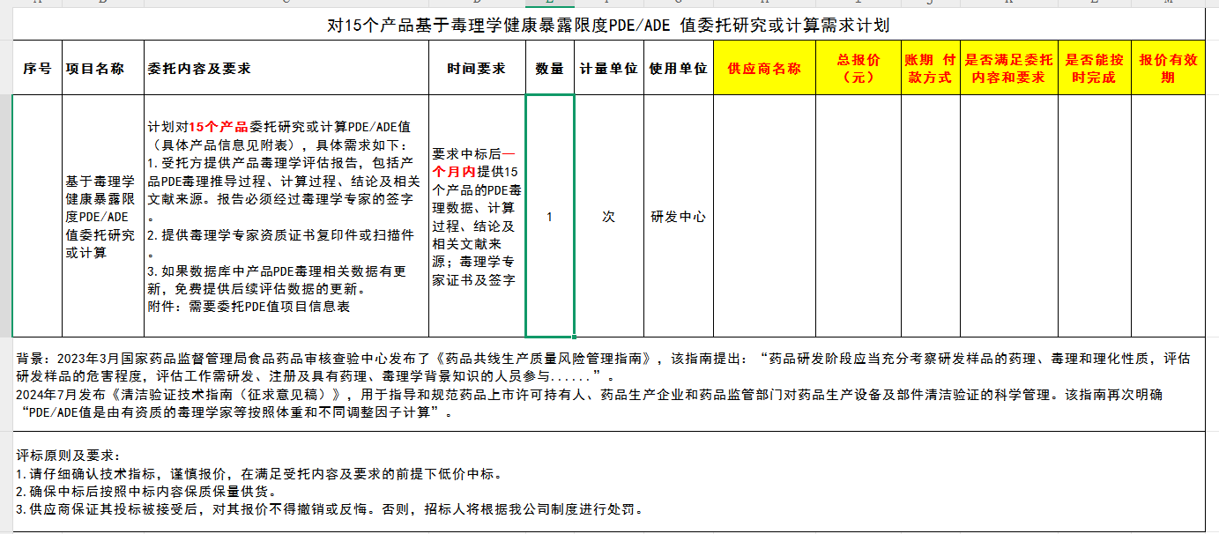Screen dimensions: 1219x534
Task: Select the quantity cell containing 1
Action: point(550,216)
